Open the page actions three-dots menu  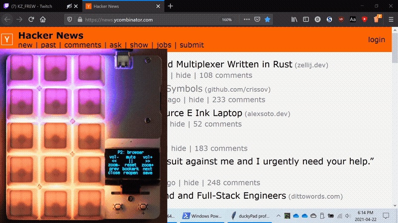[247, 19]
